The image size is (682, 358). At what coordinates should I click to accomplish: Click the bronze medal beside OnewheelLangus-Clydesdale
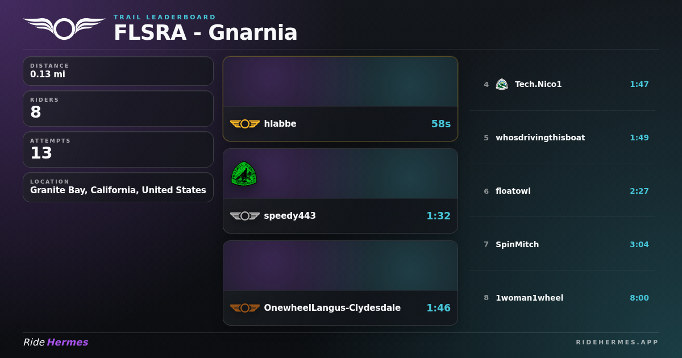[245, 308]
